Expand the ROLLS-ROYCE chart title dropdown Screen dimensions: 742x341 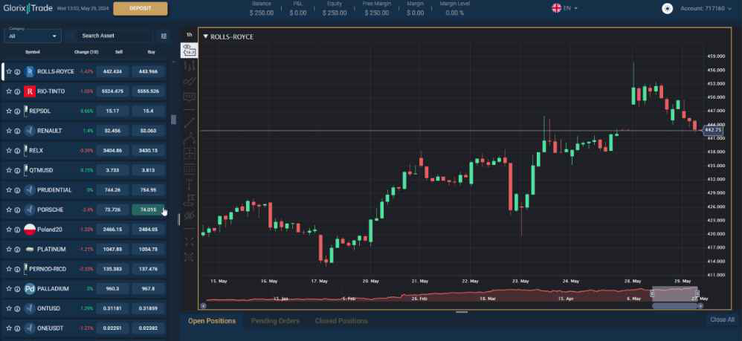(205, 36)
